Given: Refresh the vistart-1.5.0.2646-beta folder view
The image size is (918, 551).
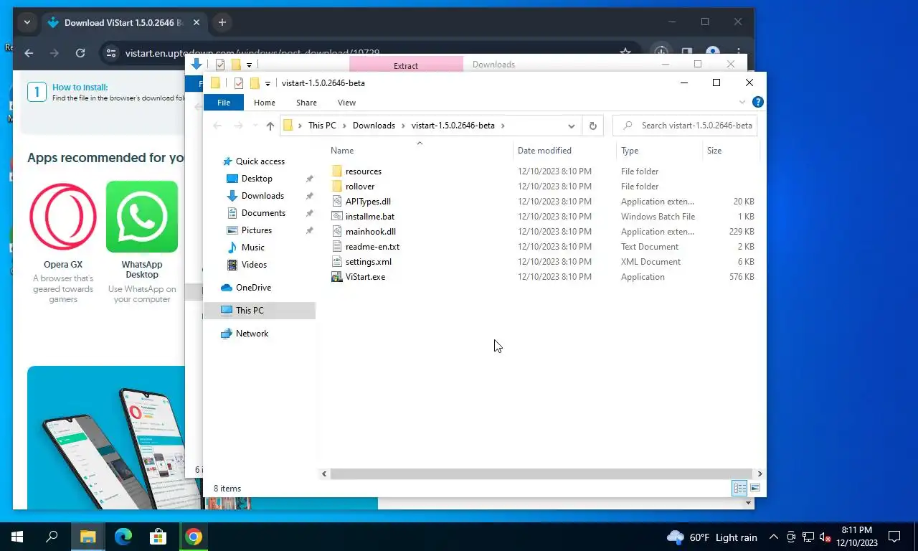Looking at the screenshot, I should coord(592,126).
